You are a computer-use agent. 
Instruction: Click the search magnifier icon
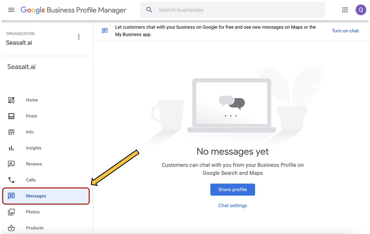(149, 10)
